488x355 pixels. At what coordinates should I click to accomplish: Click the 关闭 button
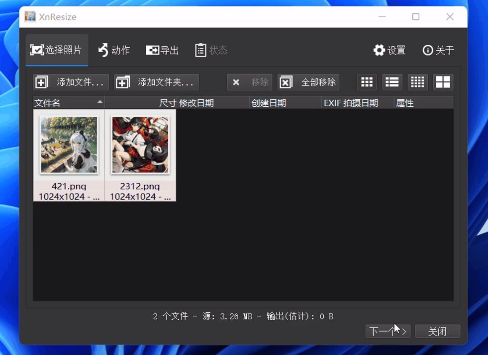[x=438, y=331]
